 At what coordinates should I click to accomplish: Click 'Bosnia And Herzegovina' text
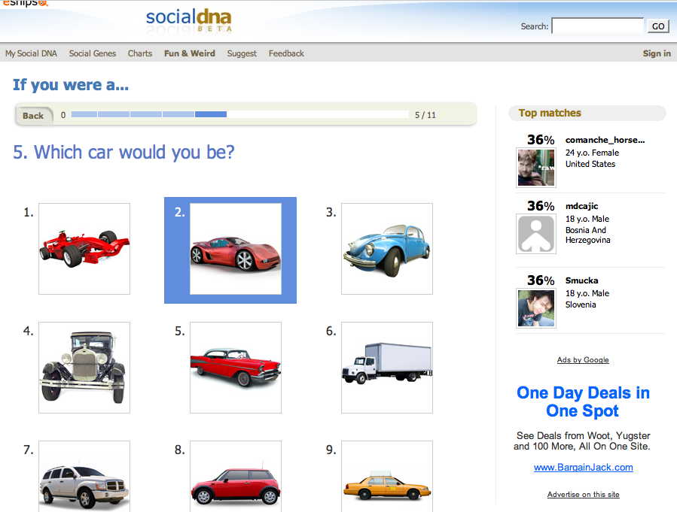point(587,235)
